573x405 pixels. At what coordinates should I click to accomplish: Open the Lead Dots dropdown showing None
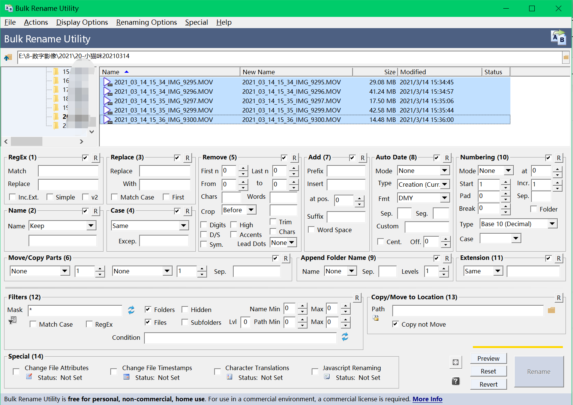tap(283, 243)
